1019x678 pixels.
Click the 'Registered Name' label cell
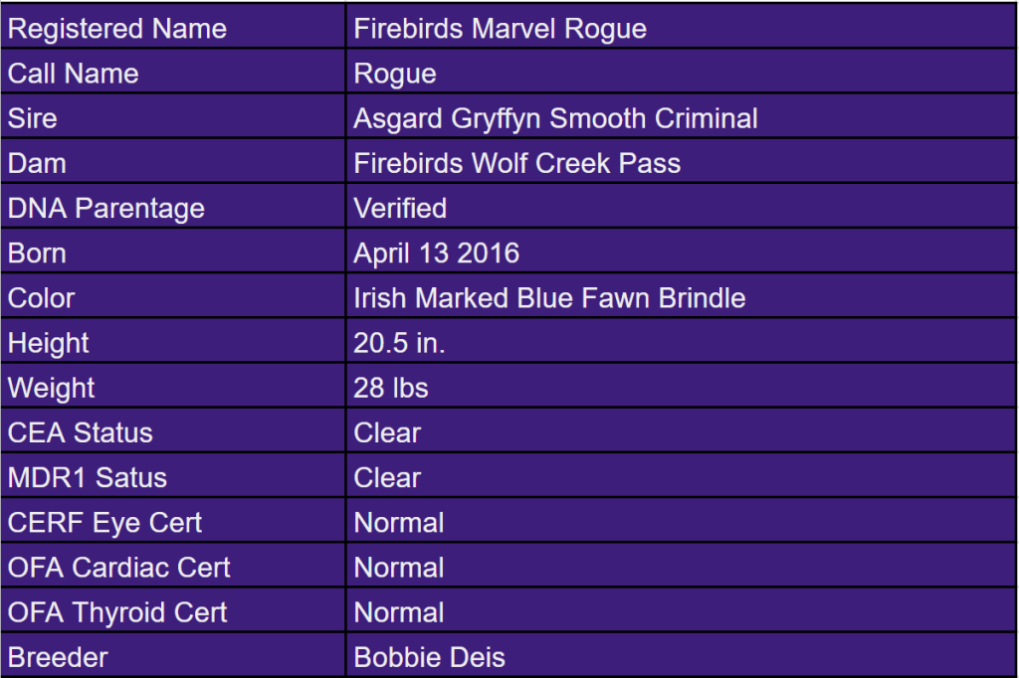click(x=116, y=29)
